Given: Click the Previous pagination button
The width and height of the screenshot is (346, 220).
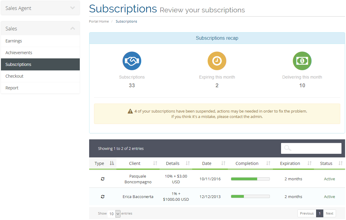Looking at the screenshot, I should (307, 213).
